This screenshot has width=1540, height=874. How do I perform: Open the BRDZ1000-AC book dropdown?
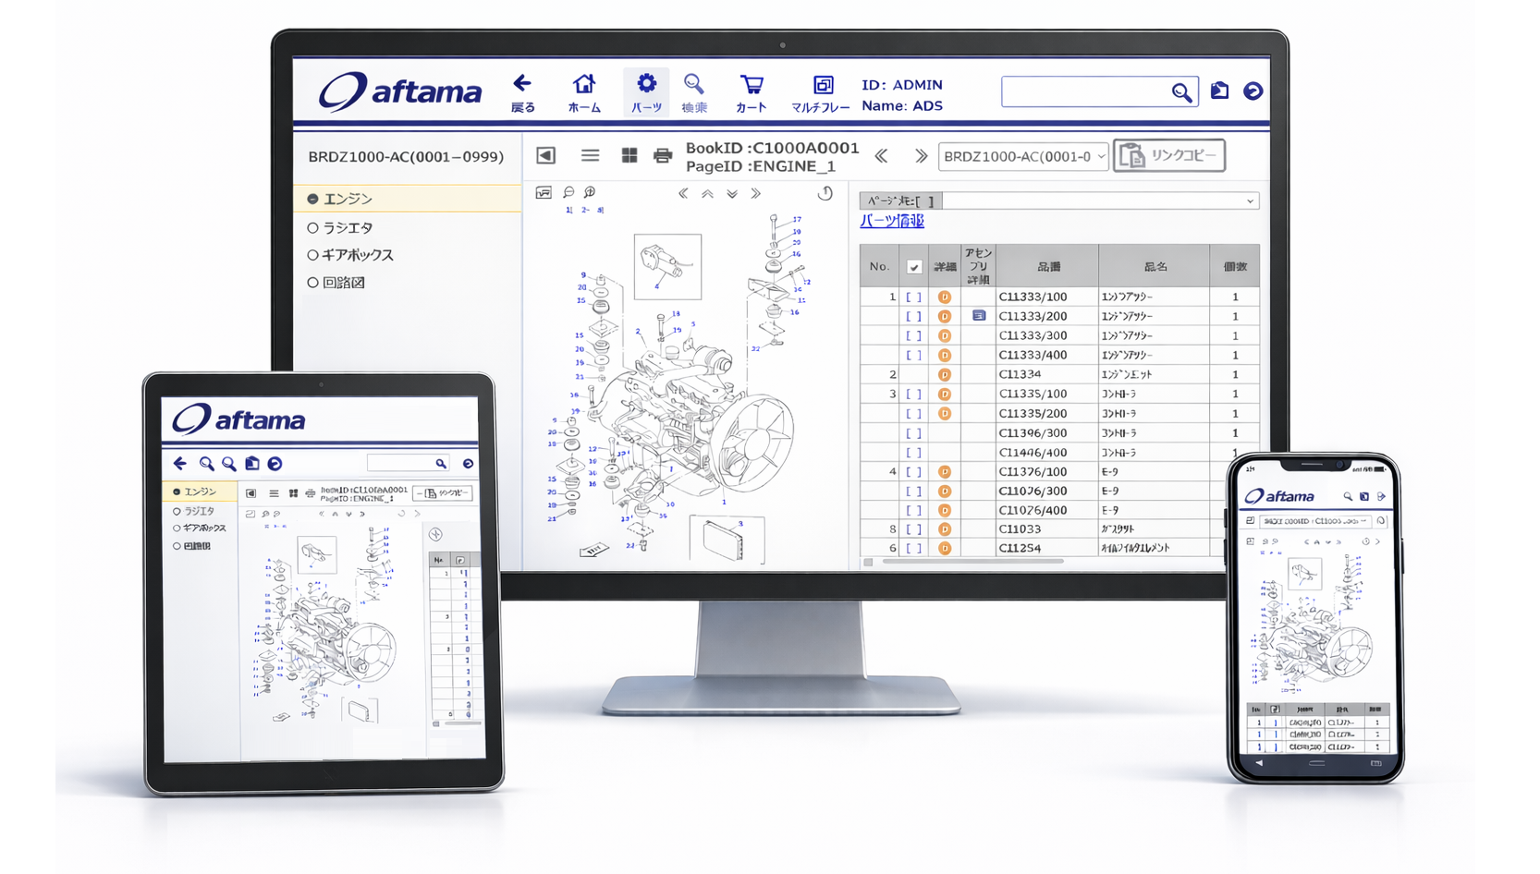[x=1022, y=156]
